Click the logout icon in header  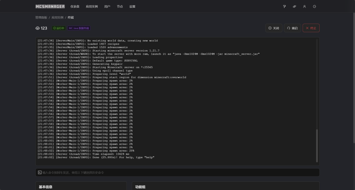click(314, 7)
